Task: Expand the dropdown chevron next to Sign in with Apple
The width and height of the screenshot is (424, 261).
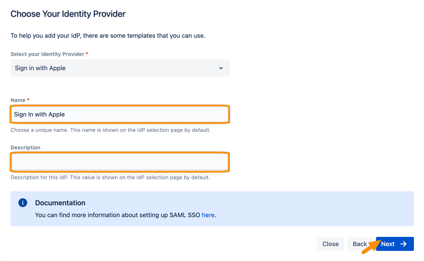Action: [x=221, y=68]
